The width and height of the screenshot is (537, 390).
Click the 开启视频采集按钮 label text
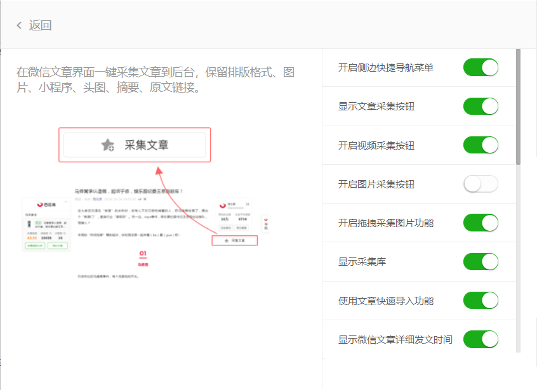(x=376, y=145)
